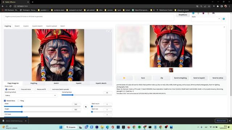This screenshot has height=130, width=232.
Task: Click the Save button
Action: 143,78
